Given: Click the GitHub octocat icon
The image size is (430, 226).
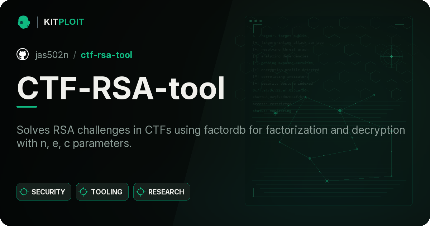Looking at the screenshot, I should point(23,55).
